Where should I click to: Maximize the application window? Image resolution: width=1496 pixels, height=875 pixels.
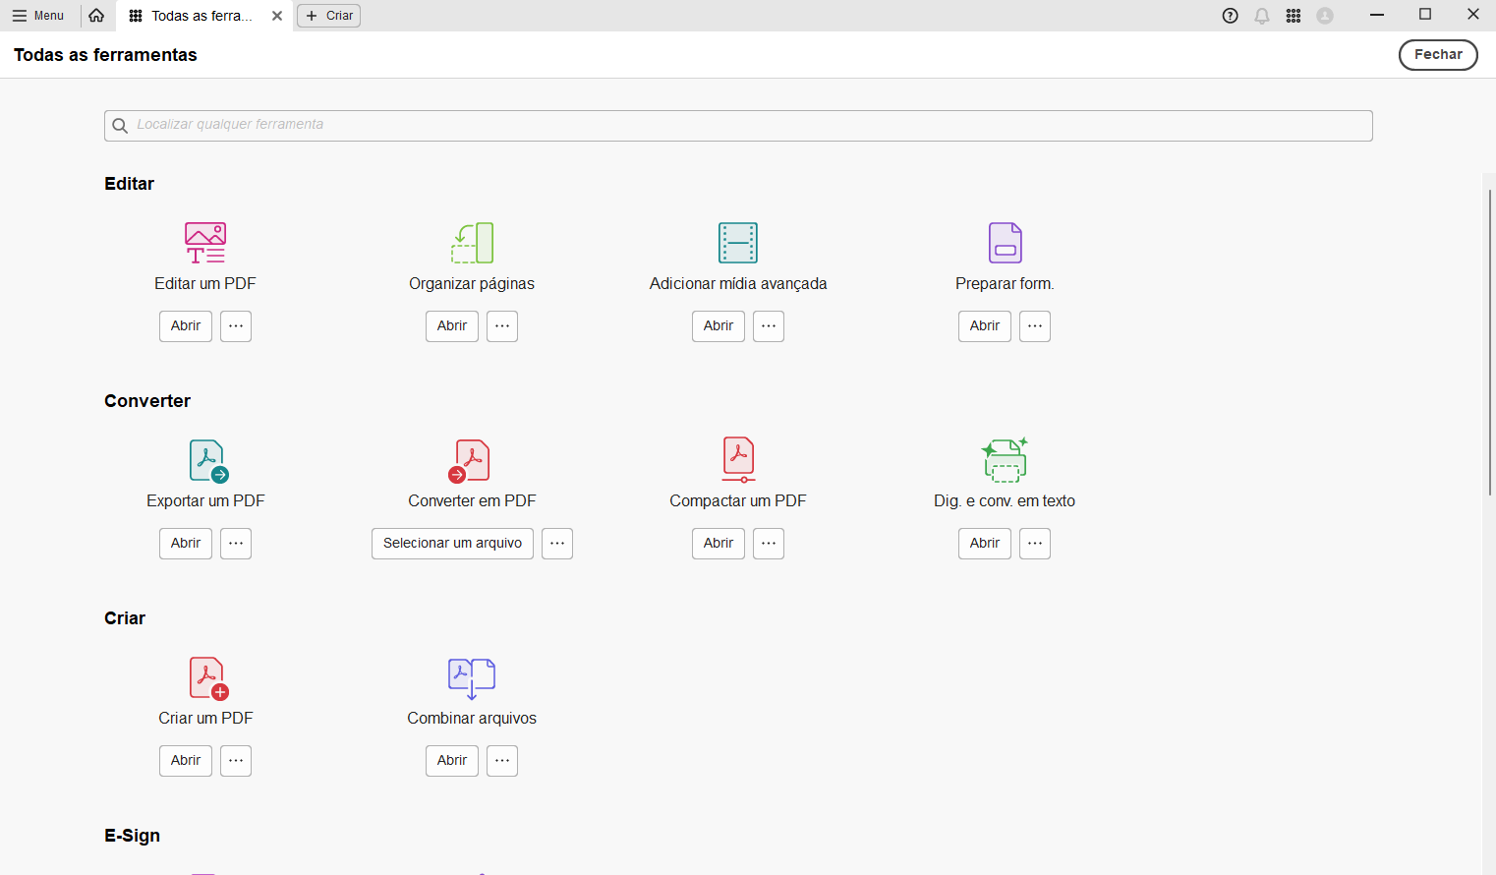click(x=1425, y=15)
